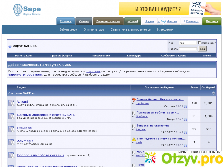Go to last post arrow by MonAmur
The width and height of the screenshot is (223, 167).
(x=185, y=119)
